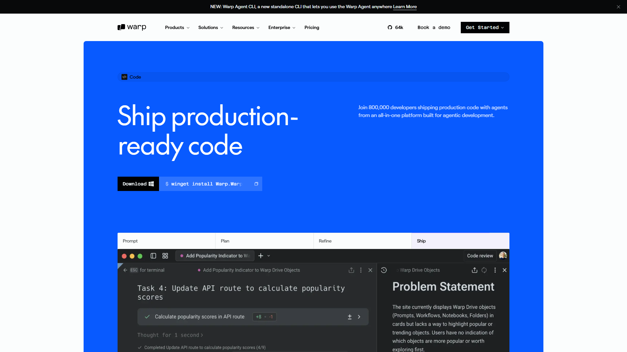Click the yellow minimize dot of Warp window

tap(132, 256)
